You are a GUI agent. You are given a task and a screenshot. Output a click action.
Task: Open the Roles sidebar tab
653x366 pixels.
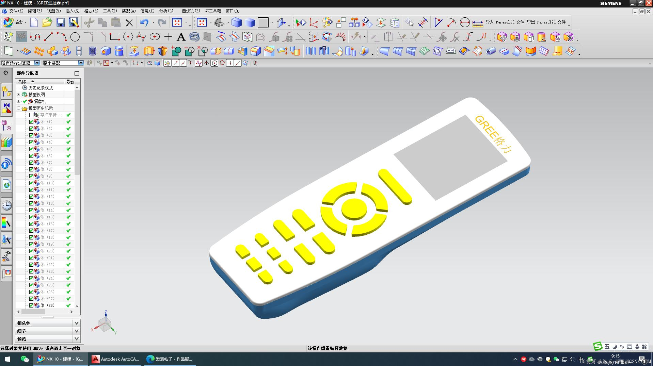pos(6,256)
